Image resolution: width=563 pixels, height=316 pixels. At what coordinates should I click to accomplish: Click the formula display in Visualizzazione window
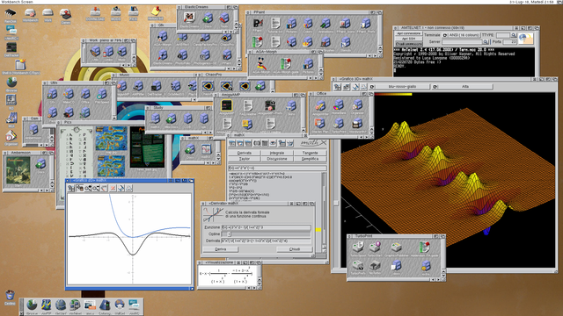[x=227, y=276]
